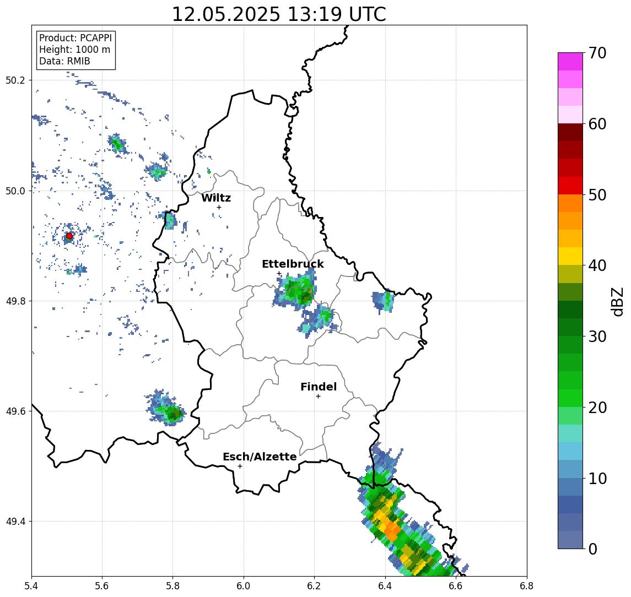The width and height of the screenshot is (631, 597).
Task: Click the longitude axis label 6.2
Action: pyautogui.click(x=314, y=586)
